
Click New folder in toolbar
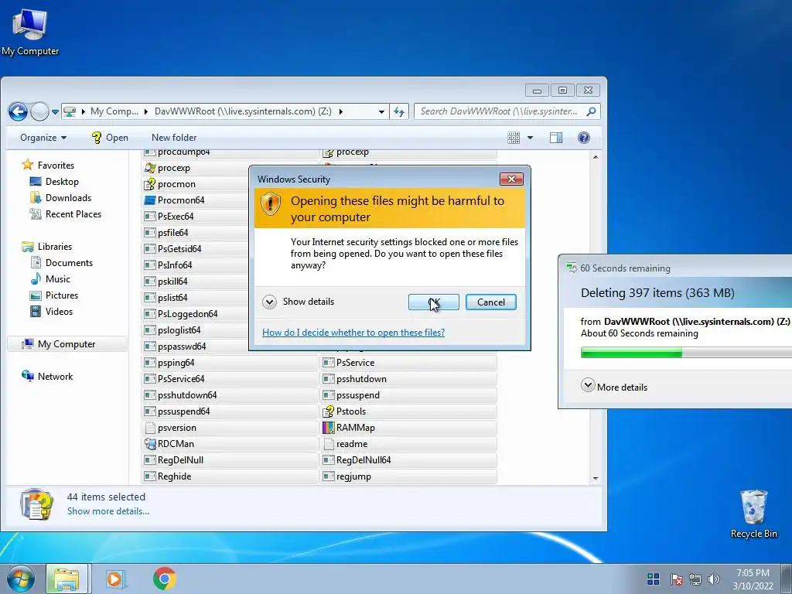click(x=174, y=138)
